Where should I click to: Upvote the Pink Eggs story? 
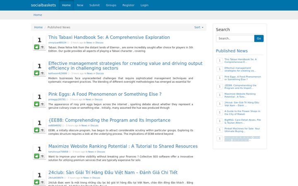pos(37,104)
